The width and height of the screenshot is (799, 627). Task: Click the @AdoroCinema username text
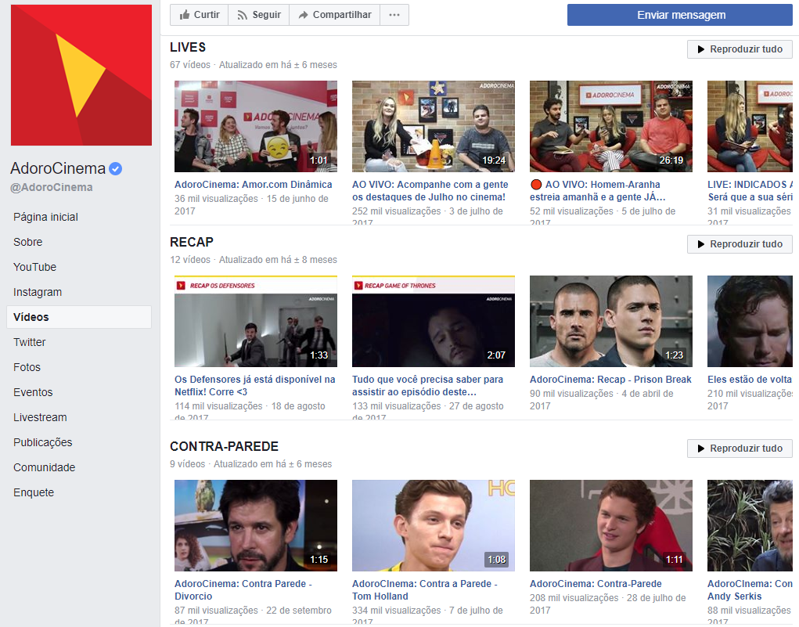52,187
